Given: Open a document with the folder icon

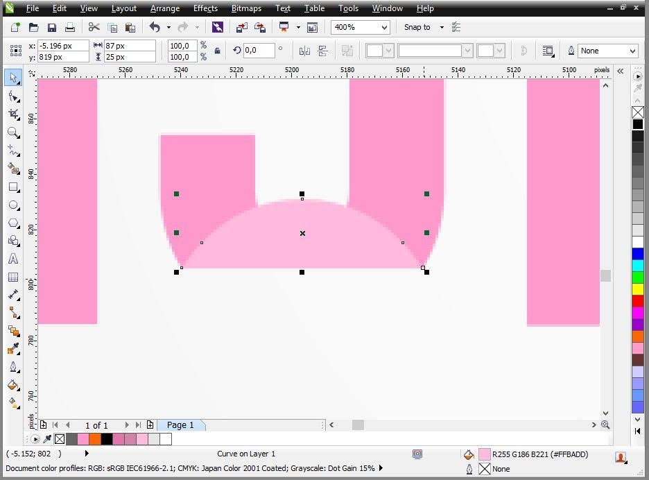Looking at the screenshot, I should [x=33, y=27].
